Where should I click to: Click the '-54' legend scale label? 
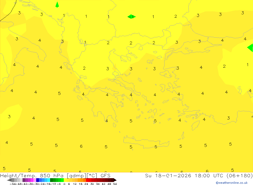pos(13,184)
